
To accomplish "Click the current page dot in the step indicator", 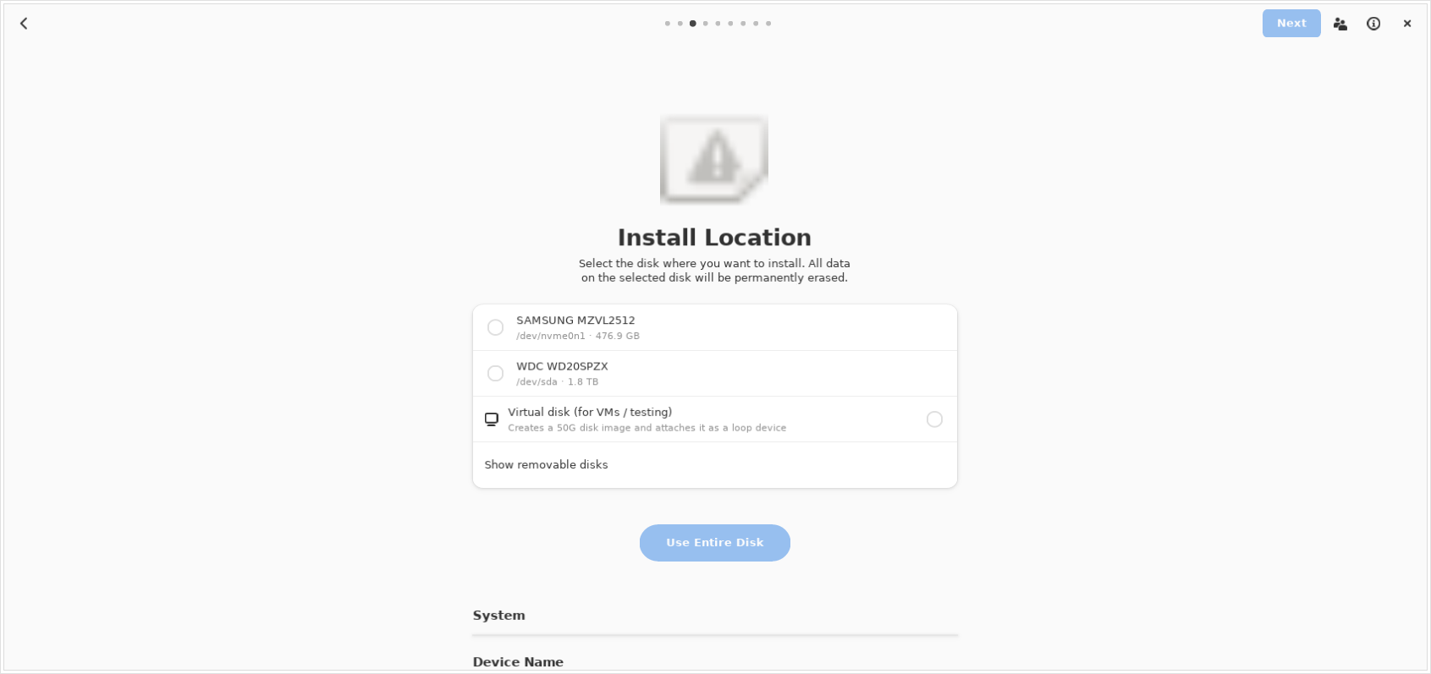I will click(693, 24).
